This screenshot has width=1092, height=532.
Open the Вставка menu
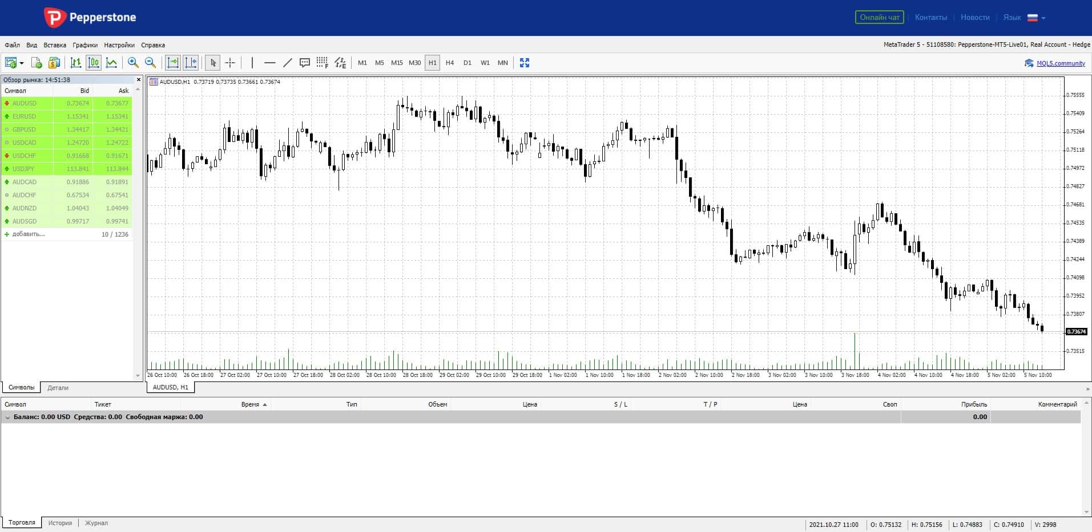point(55,45)
